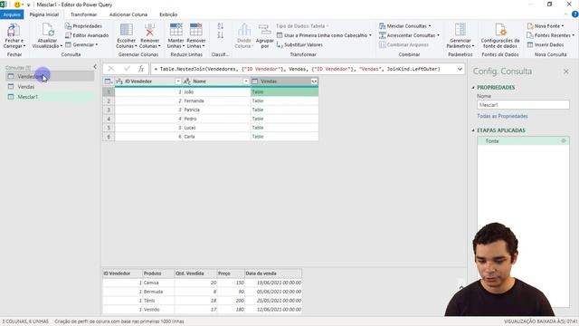Open the Arquivo menu
This screenshot has height=326, width=579.
tap(12, 14)
